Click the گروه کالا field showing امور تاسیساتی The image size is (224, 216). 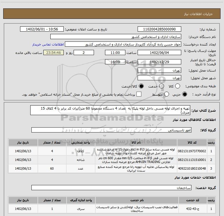click(x=111, y=130)
